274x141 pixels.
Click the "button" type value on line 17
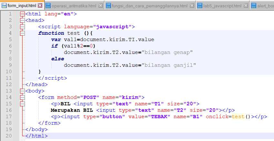112,117
